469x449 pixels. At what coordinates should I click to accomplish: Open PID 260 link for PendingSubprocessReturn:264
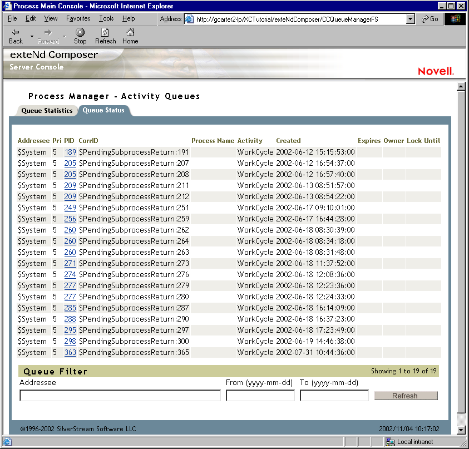tap(70, 241)
